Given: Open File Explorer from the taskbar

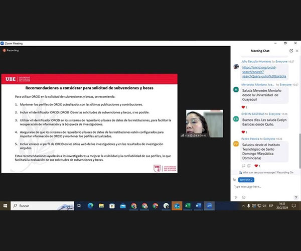Looking at the screenshot, I should 101,206.
